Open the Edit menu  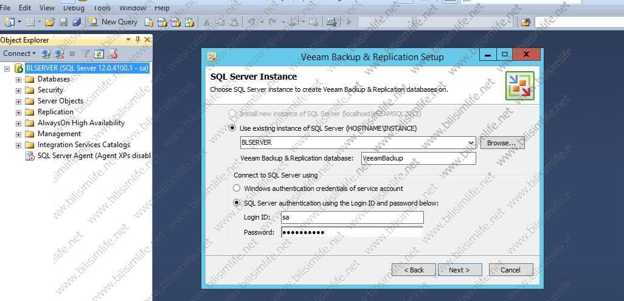tap(25, 7)
